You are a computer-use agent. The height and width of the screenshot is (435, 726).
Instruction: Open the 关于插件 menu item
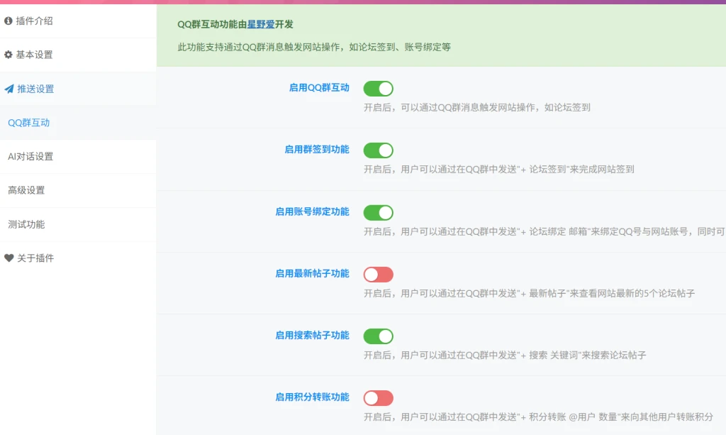pos(35,258)
